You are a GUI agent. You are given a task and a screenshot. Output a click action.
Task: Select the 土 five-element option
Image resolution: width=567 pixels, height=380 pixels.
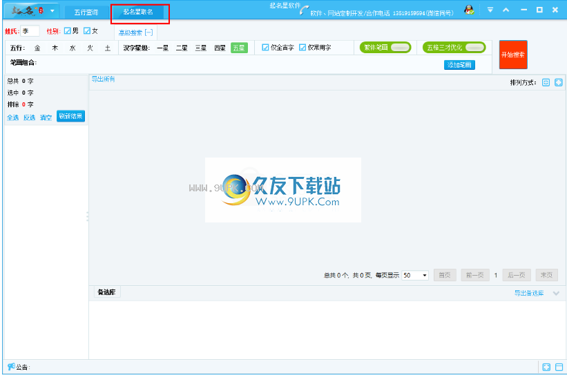108,48
